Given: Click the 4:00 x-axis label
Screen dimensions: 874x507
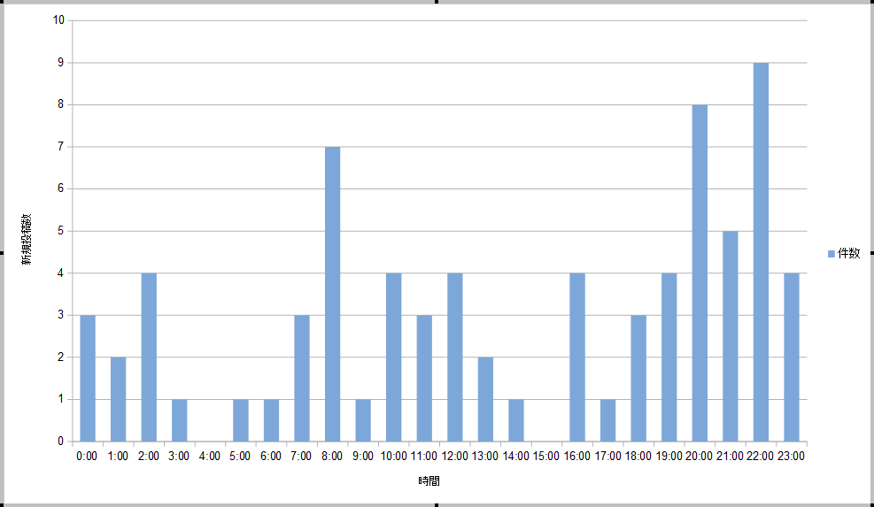Looking at the screenshot, I should coord(210,456).
